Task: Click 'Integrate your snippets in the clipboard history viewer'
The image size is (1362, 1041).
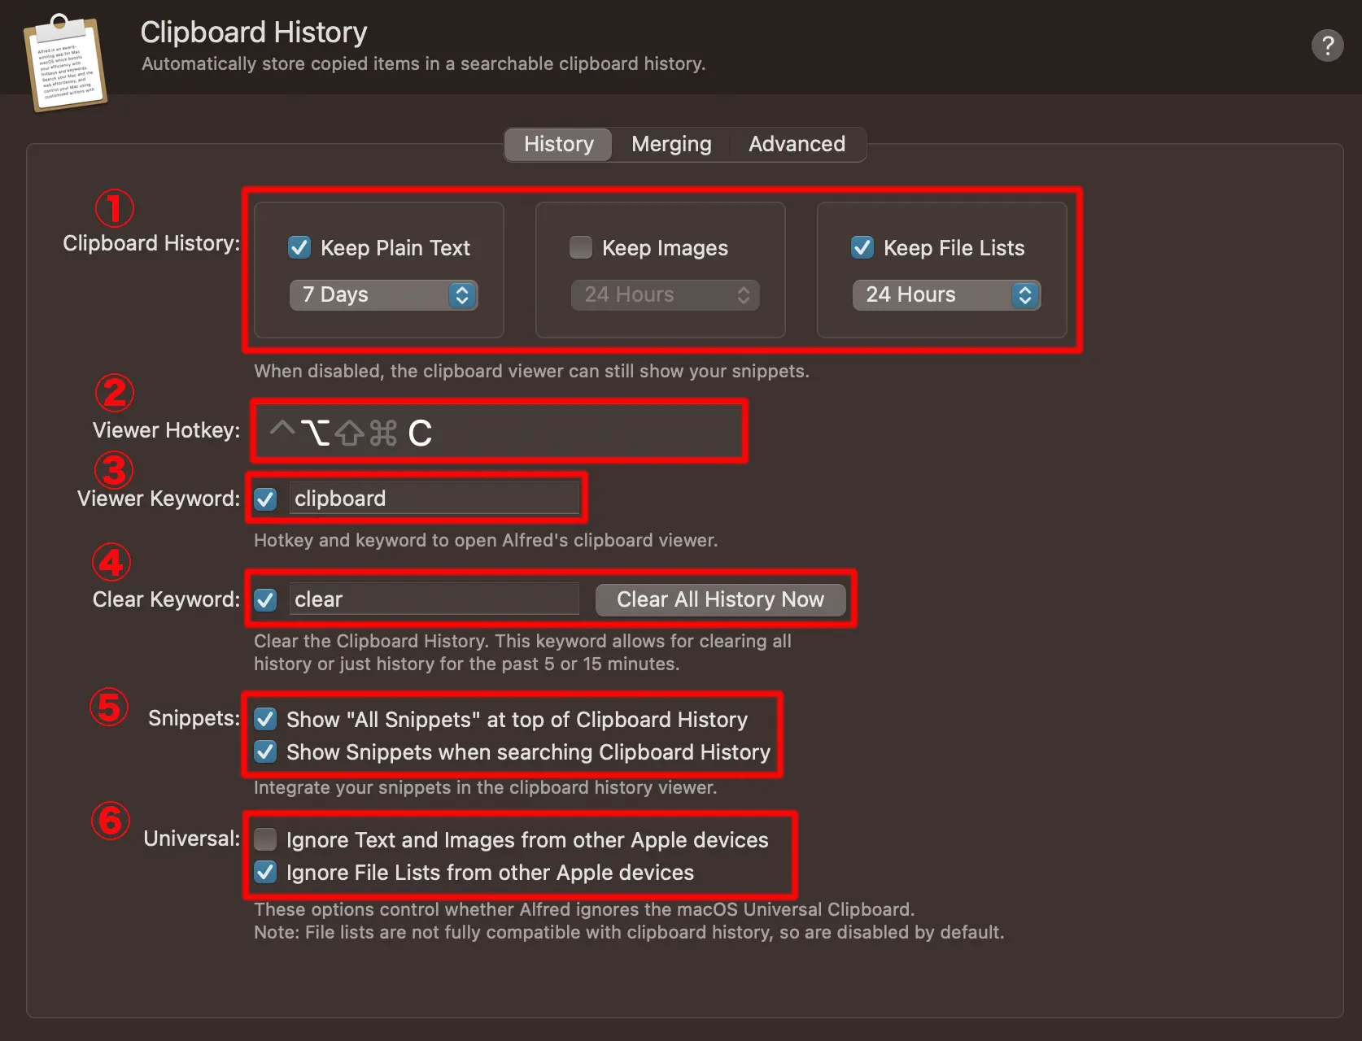Action: pos(485,787)
